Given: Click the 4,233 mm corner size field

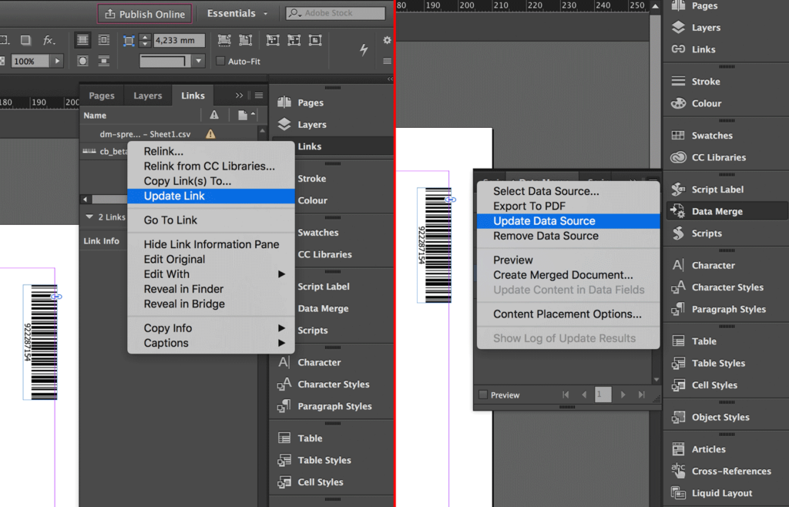Looking at the screenshot, I should tap(179, 40).
